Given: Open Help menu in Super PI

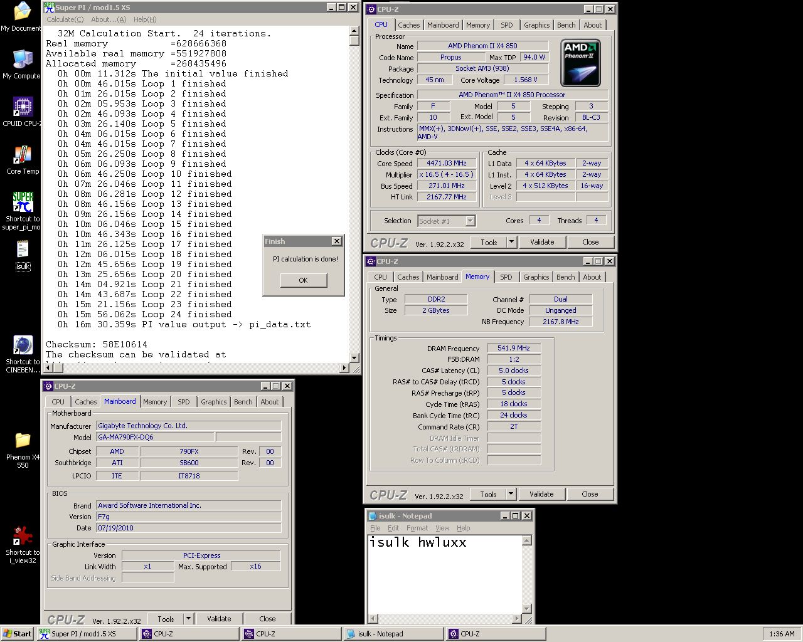Looking at the screenshot, I should 144,19.
